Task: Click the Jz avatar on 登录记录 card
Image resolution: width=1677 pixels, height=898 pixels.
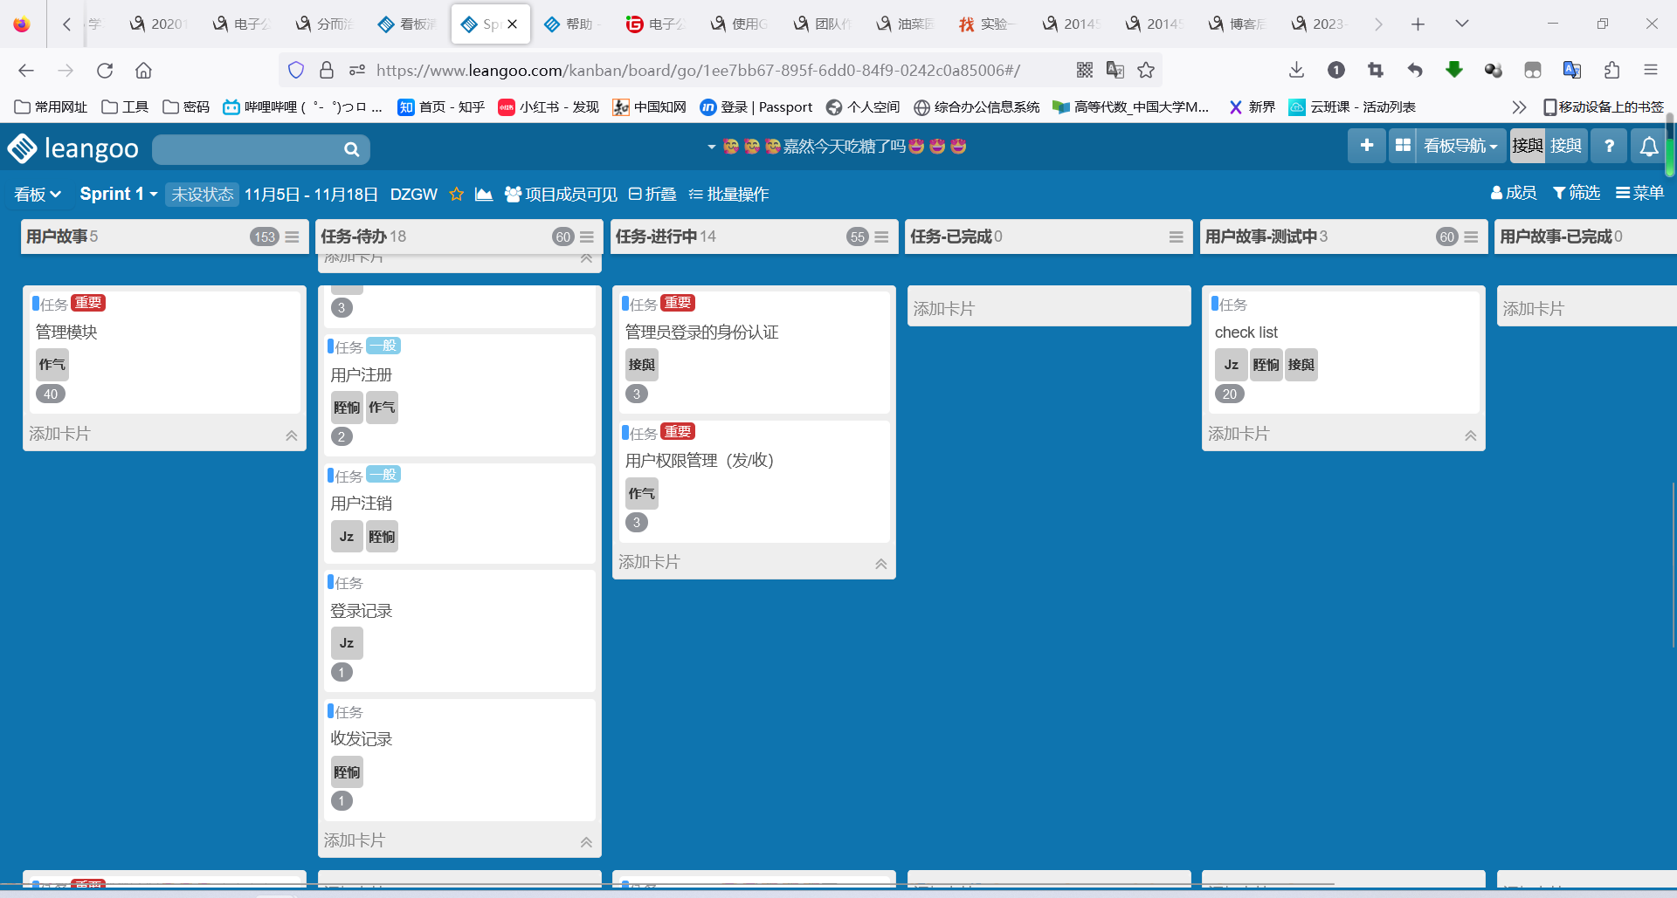Action: (x=347, y=643)
